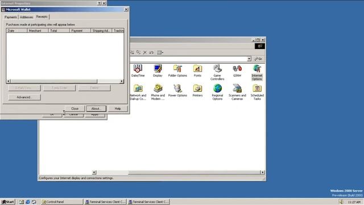Screen dimensions: 364x205
Task: Click the Go button beside address bar
Action: 258,59
